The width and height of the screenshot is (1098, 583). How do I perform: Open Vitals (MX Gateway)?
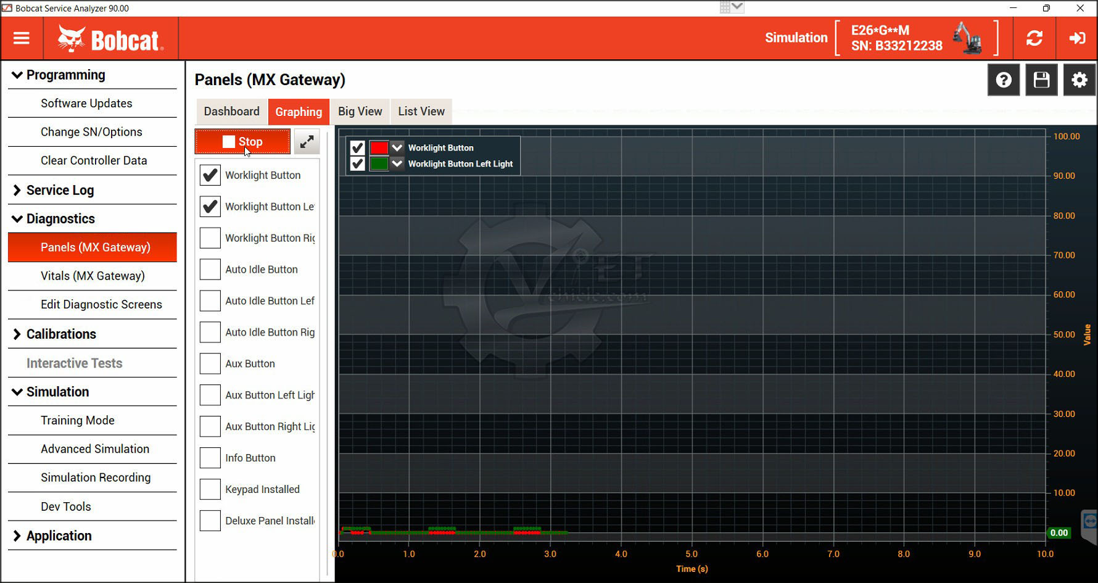coord(93,276)
